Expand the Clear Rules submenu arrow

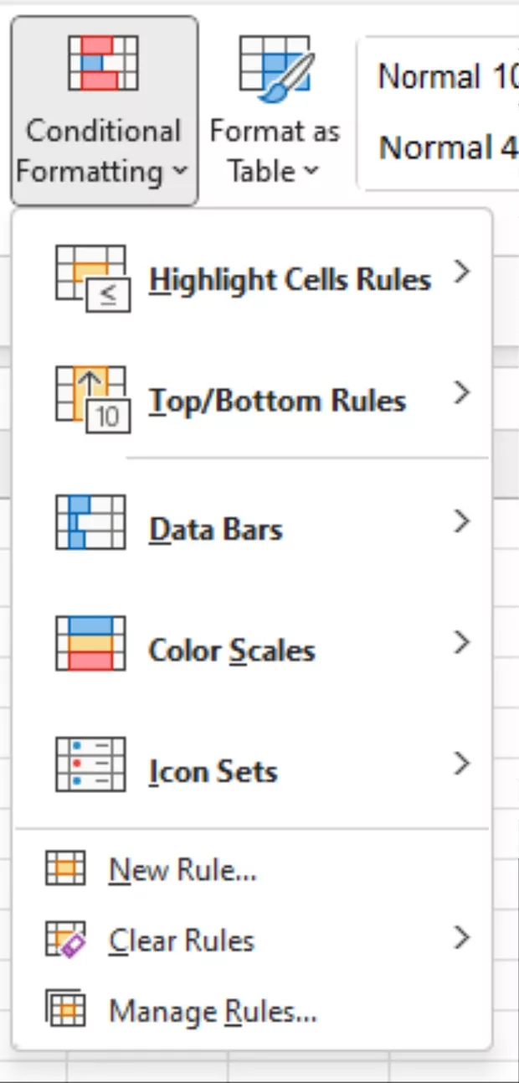point(461,938)
